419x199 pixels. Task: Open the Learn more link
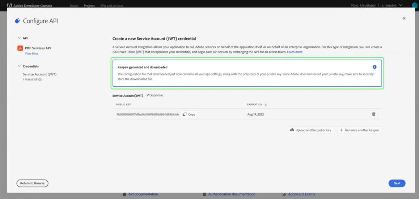point(295,52)
